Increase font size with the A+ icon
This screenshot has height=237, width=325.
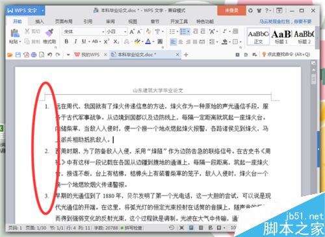click(x=132, y=32)
